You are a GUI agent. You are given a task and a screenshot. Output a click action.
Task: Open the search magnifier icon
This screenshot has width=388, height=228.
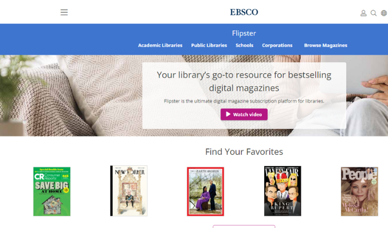(x=373, y=13)
